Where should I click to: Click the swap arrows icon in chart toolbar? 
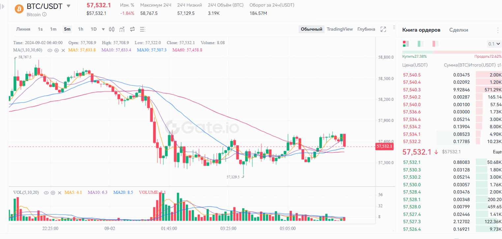click(133, 29)
